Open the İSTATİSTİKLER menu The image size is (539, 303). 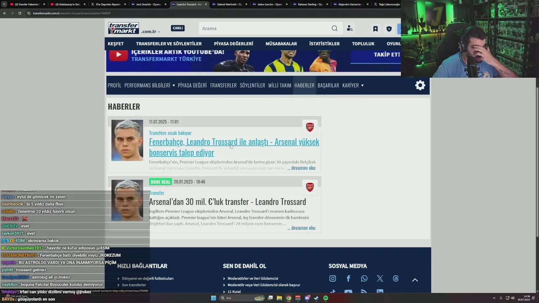(x=324, y=44)
